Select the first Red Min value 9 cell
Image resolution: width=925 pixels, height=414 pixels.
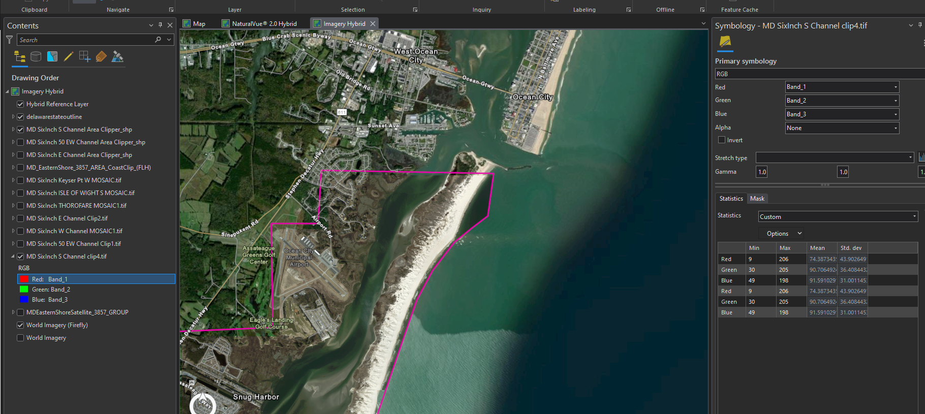point(760,259)
